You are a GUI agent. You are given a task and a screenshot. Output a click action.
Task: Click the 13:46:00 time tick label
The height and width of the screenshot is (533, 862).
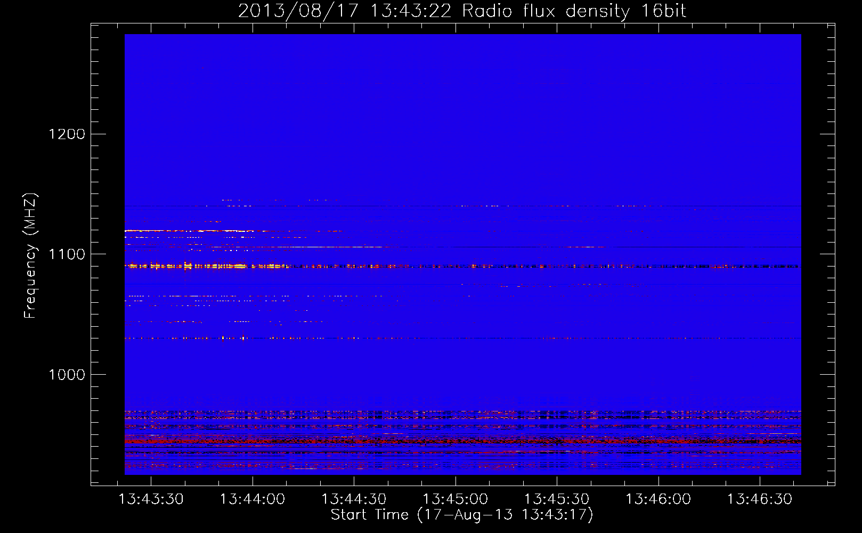coord(658,499)
